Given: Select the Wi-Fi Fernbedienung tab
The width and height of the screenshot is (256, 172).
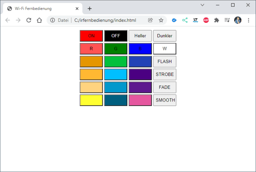Looking at the screenshot, I should (x=41, y=9).
